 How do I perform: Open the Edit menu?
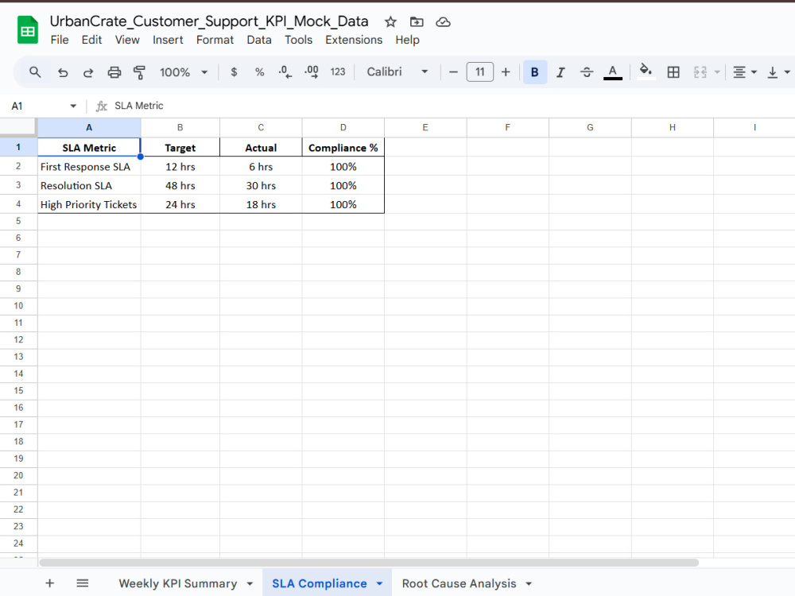point(91,40)
